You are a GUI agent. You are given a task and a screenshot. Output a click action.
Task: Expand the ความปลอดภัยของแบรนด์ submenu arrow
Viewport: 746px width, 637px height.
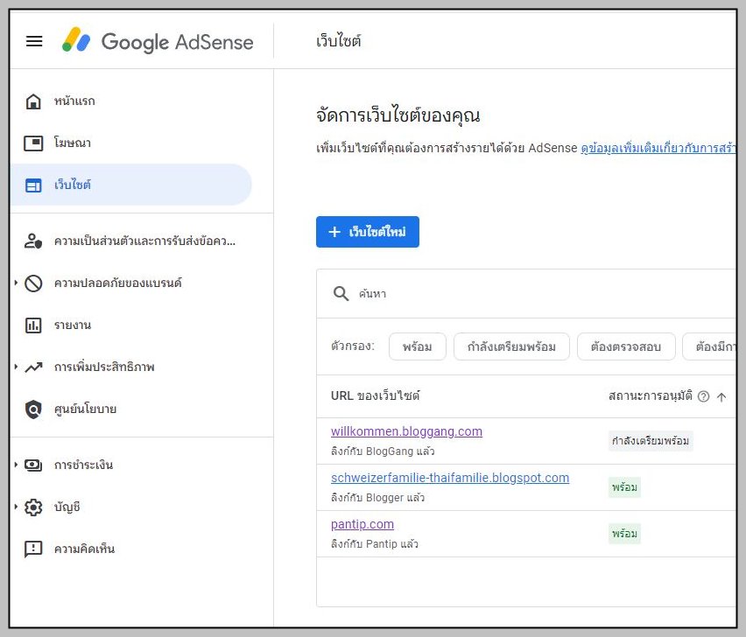(x=16, y=283)
